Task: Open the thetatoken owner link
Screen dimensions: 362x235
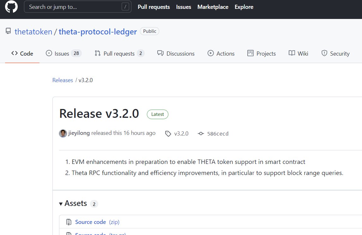Action: point(33,32)
